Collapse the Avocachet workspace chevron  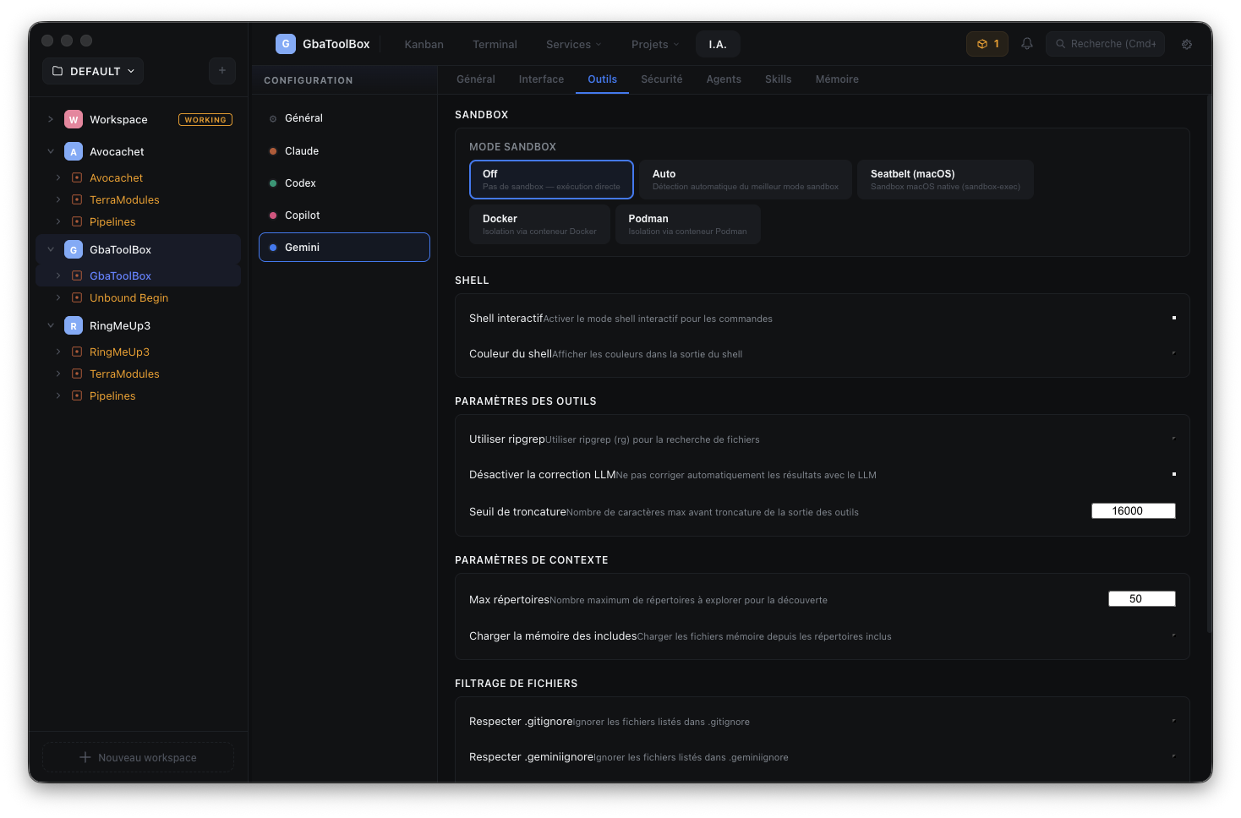click(x=51, y=152)
